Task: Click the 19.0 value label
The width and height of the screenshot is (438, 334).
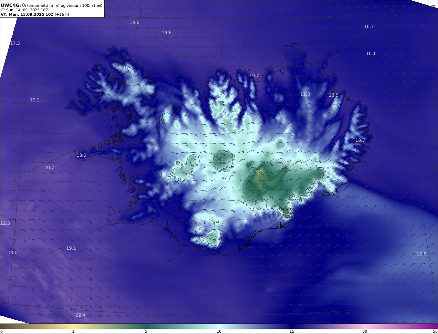Action: point(12,253)
